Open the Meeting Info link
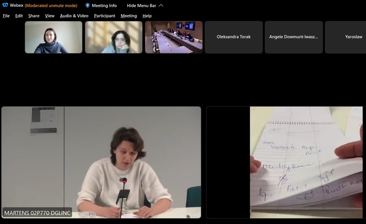This screenshot has height=224, width=366. (x=104, y=6)
